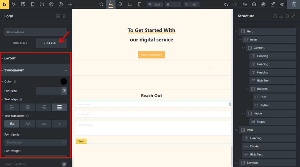The height and width of the screenshot is (167, 300).
Task: Click the Your Name form field
Action: click(x=154, y=104)
